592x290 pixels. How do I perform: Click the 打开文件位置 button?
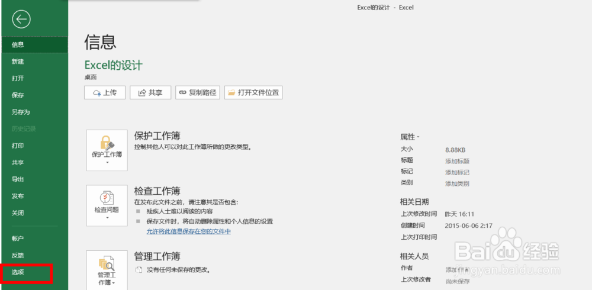click(x=253, y=92)
